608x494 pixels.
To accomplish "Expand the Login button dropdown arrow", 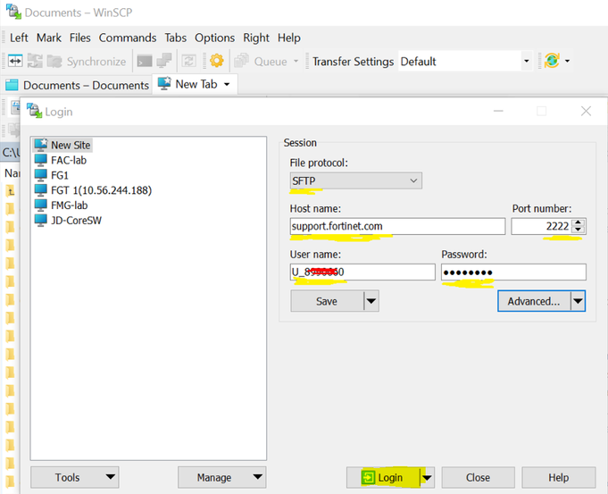I will tap(427, 477).
